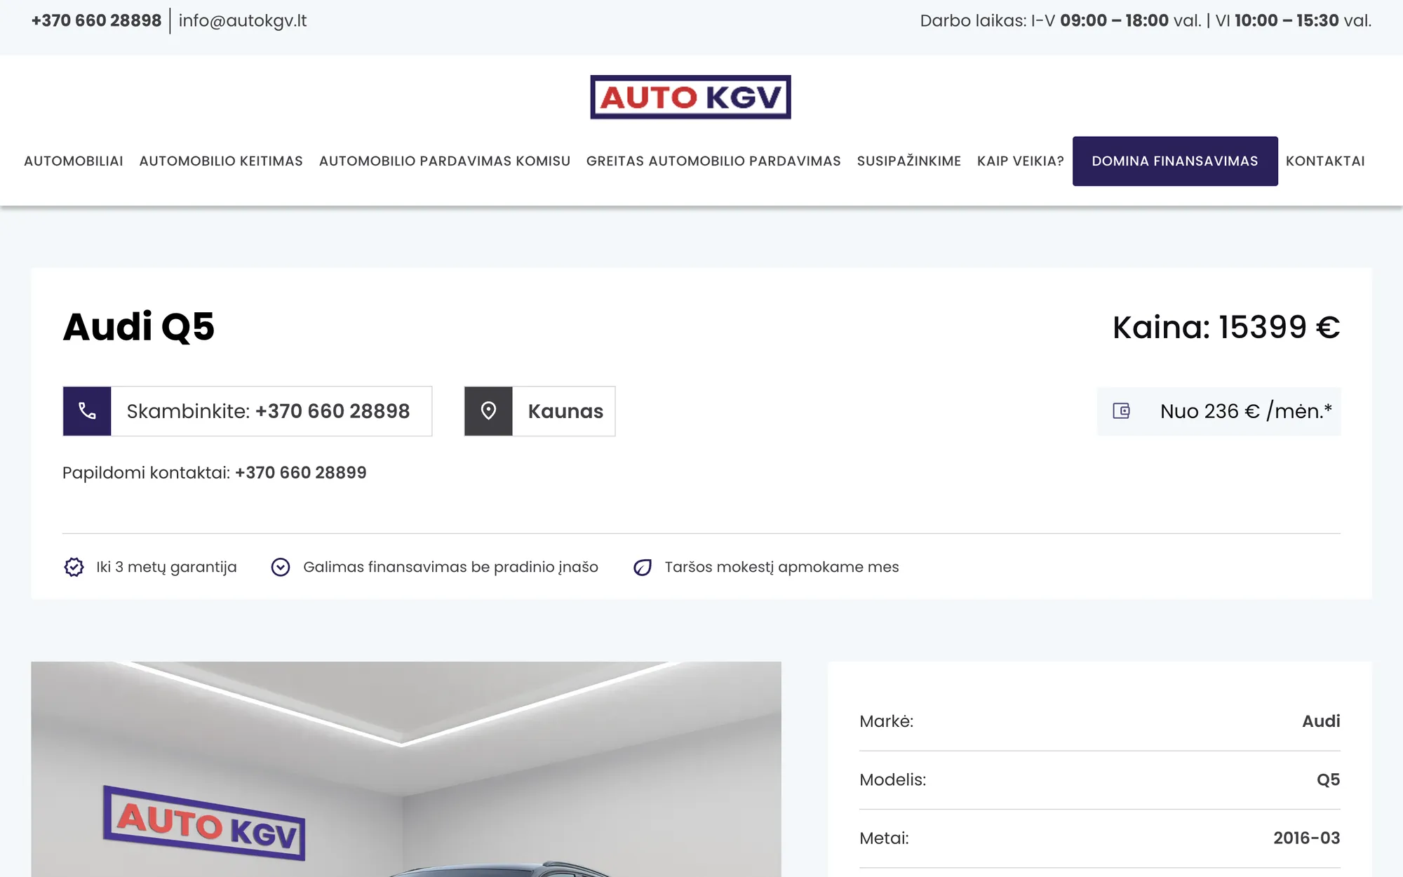This screenshot has height=877, width=1403.
Task: Click the Audi Q5 heading
Action: pyautogui.click(x=139, y=327)
